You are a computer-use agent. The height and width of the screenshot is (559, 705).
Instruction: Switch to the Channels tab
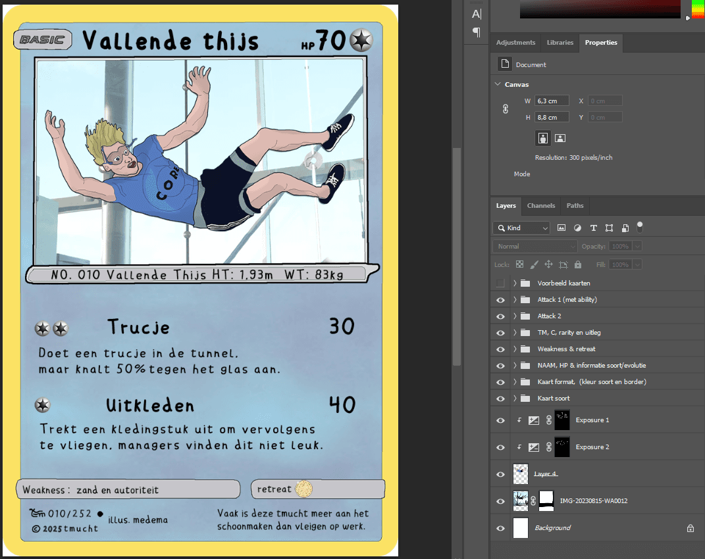pos(541,205)
